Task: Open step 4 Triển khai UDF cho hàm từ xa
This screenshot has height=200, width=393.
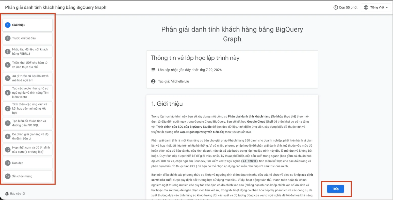Action: (x=27, y=65)
